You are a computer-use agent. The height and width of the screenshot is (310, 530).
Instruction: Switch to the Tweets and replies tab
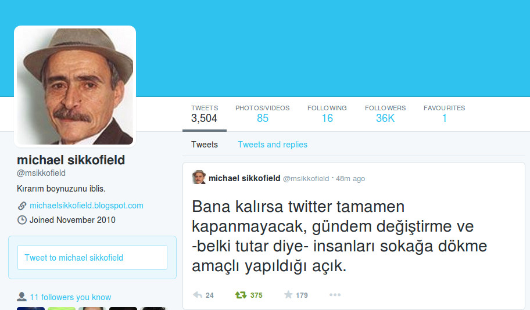point(273,145)
